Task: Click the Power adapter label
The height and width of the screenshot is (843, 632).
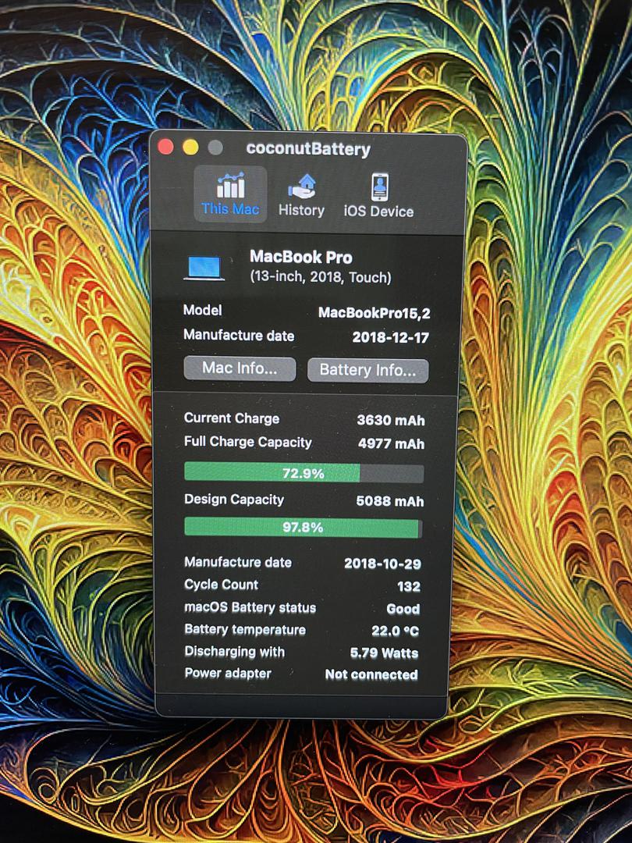Action: (228, 673)
